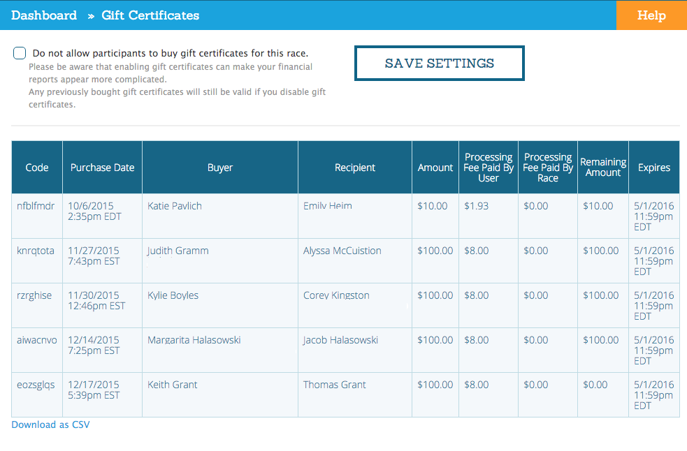Click the Processing Fee Paid By Race header
687x451 pixels.
click(547, 167)
